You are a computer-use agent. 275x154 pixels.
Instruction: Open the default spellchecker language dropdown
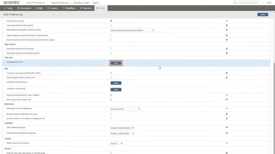coord(122,133)
